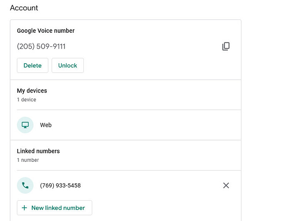Click the (205) 509-9111 Voice number text

(x=41, y=46)
